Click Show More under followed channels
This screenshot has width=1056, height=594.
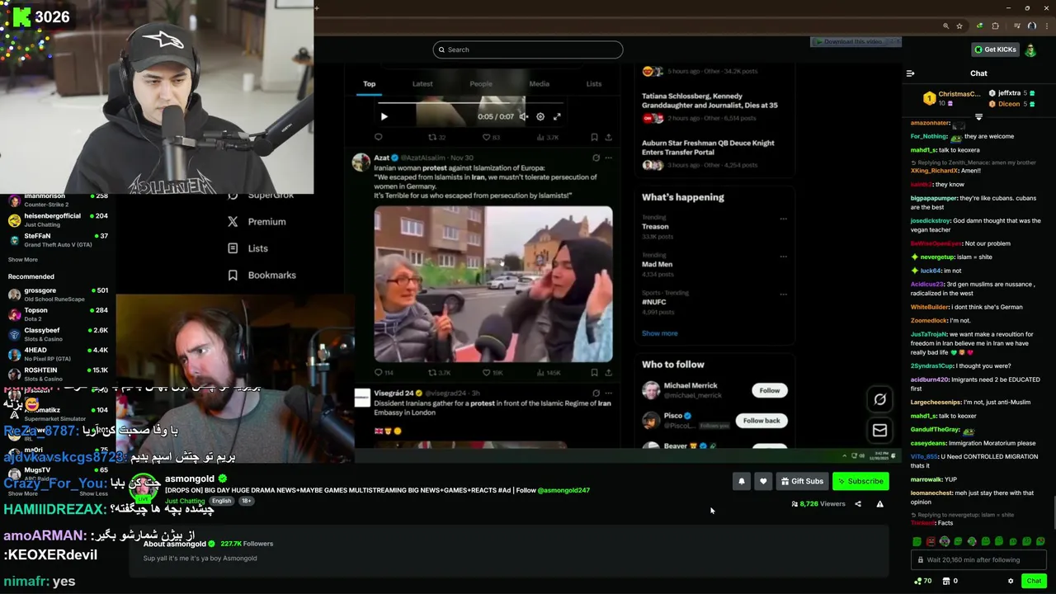(x=23, y=259)
